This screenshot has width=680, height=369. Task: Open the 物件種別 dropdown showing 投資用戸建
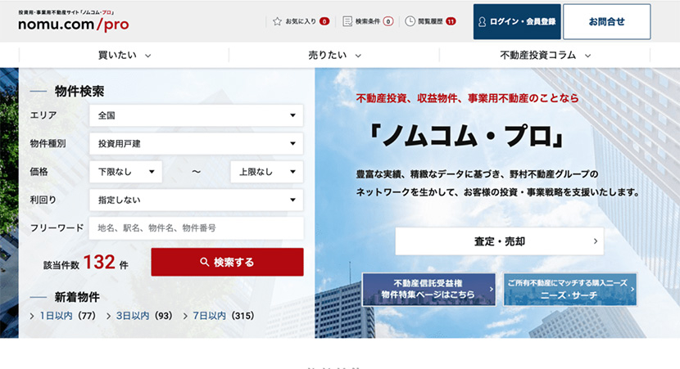196,144
